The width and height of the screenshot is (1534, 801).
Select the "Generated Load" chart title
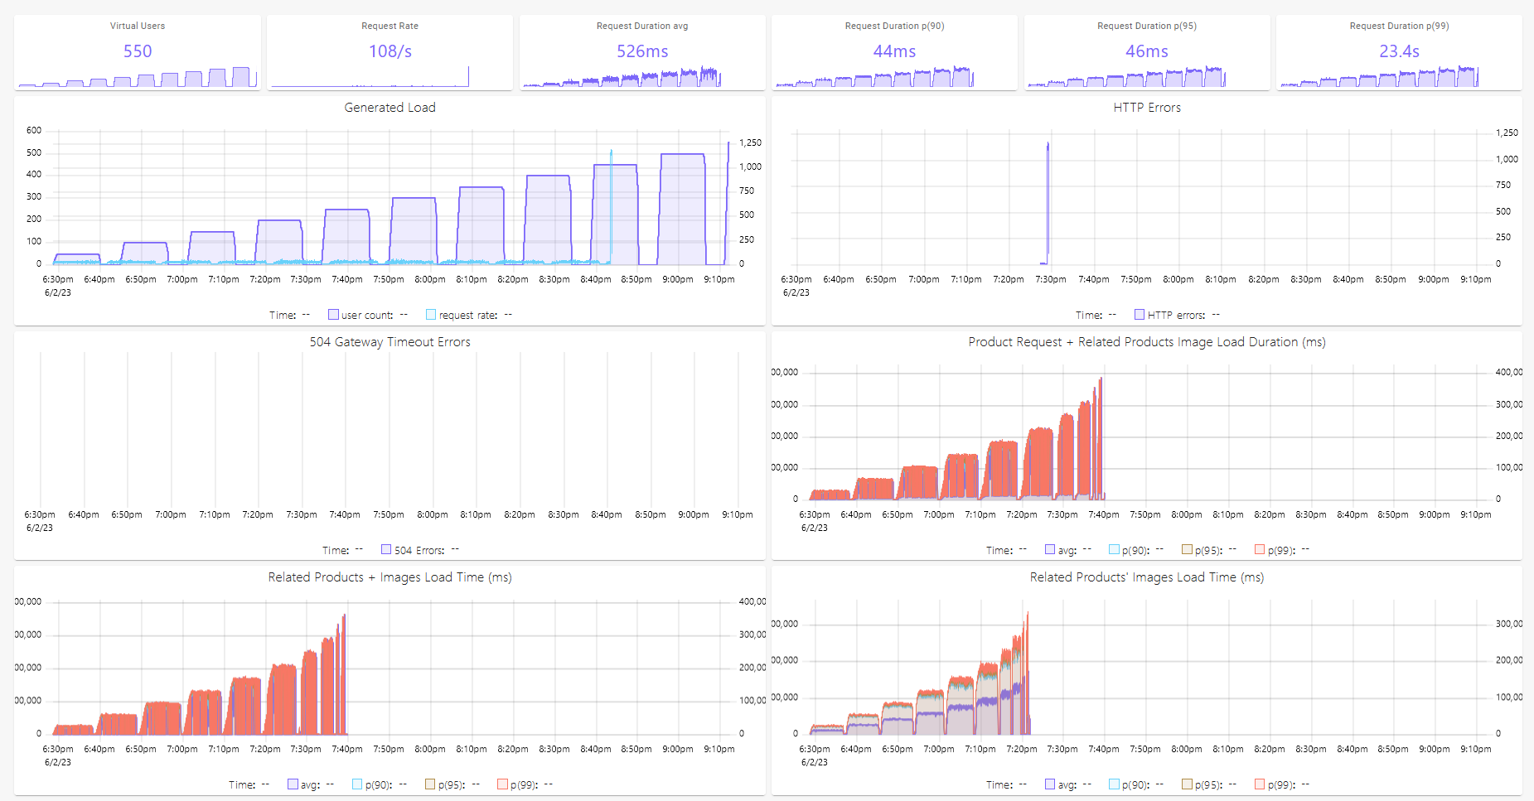(390, 107)
